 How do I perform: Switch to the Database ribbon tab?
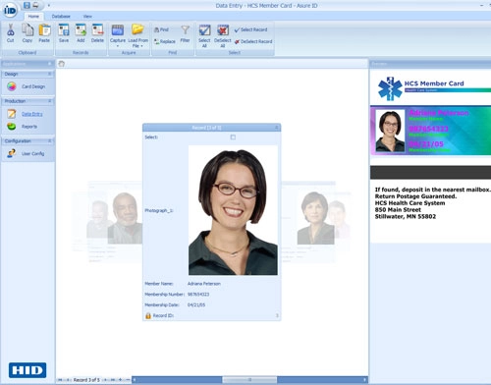[61, 16]
